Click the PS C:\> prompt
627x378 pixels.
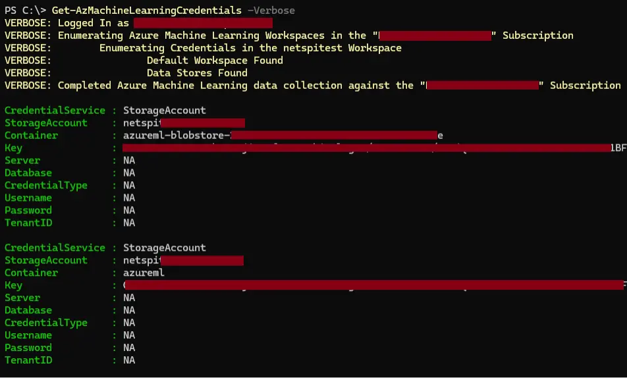click(25, 11)
